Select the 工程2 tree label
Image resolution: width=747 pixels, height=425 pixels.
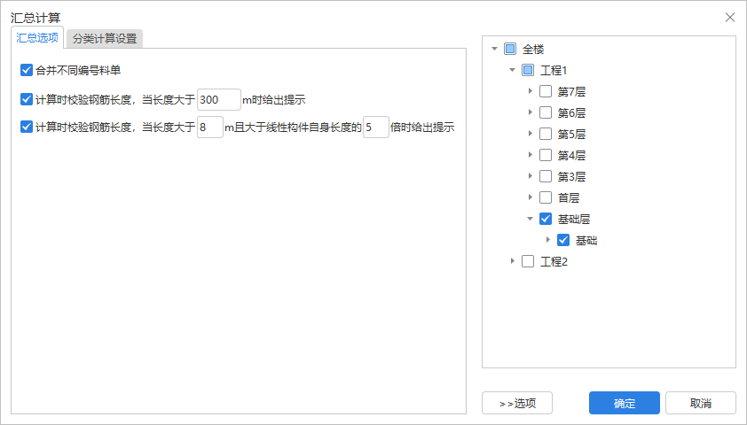tap(554, 261)
